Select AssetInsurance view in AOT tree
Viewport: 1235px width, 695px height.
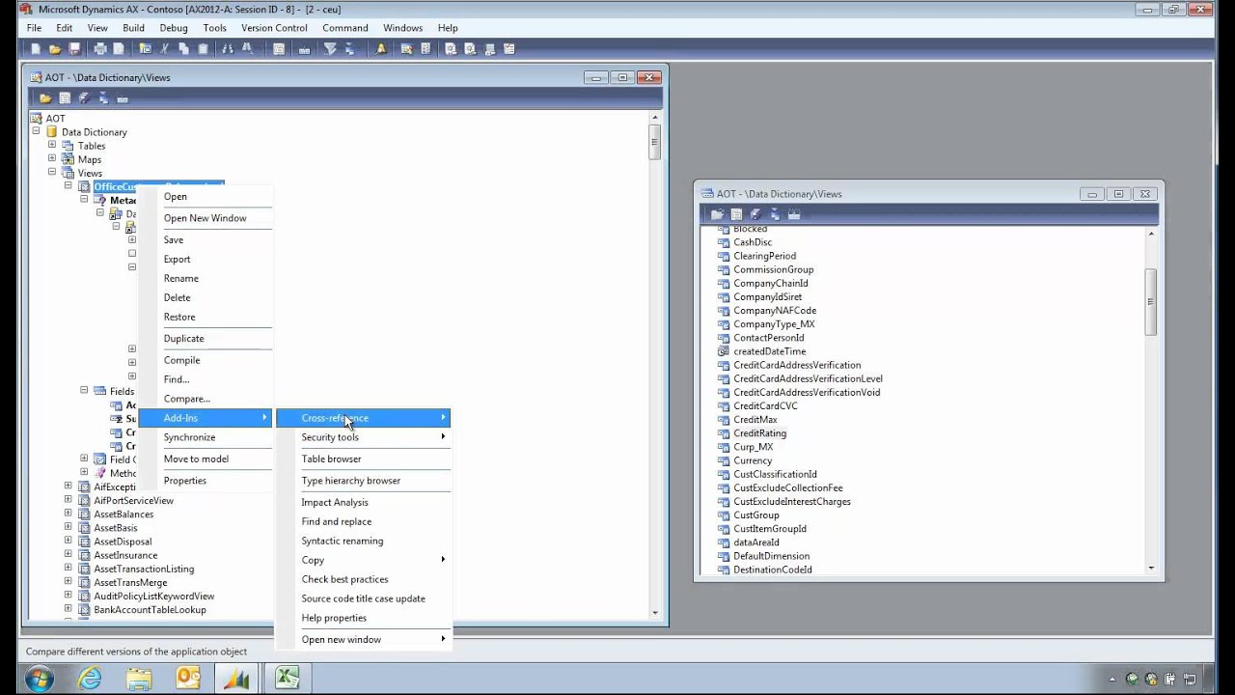click(125, 555)
